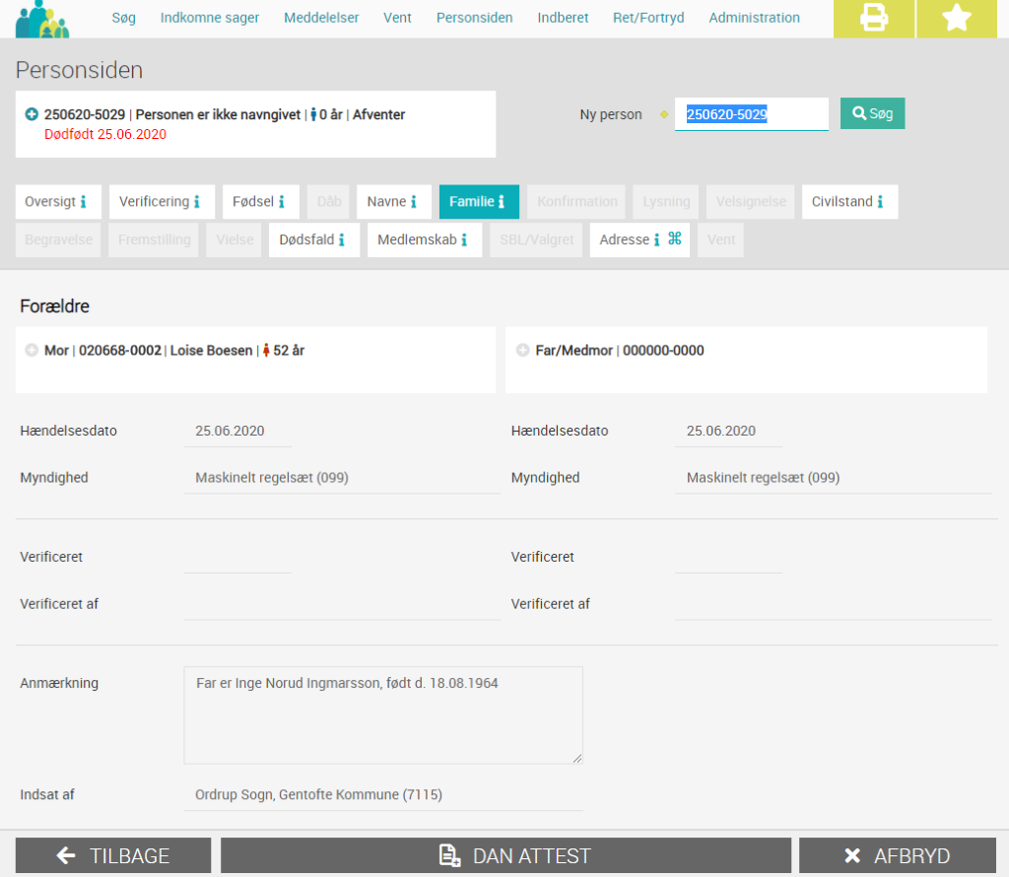Image resolution: width=1009 pixels, height=877 pixels.
Task: Click the AFBRYD cancel button
Action: point(898,855)
